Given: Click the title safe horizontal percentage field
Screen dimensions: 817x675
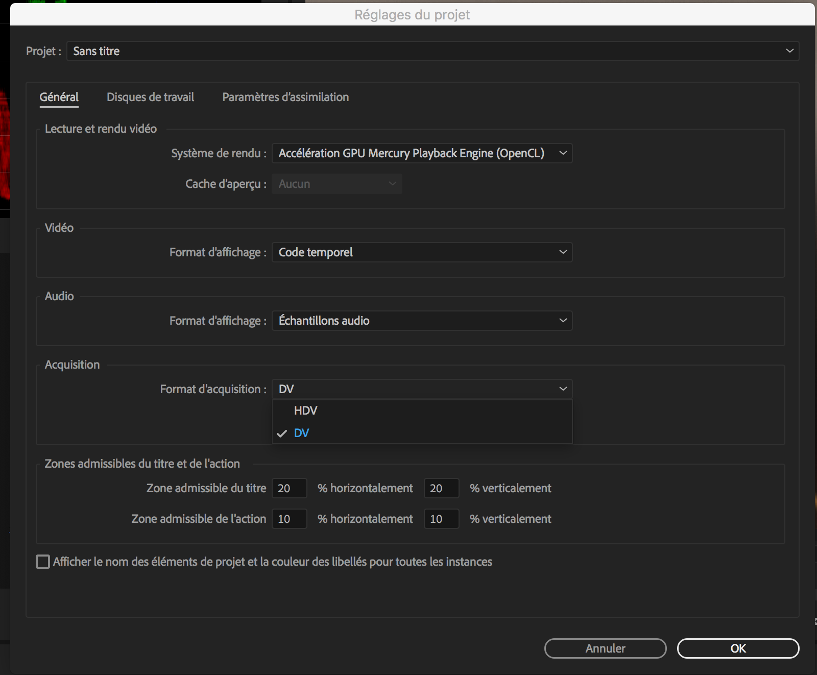Looking at the screenshot, I should (x=289, y=488).
